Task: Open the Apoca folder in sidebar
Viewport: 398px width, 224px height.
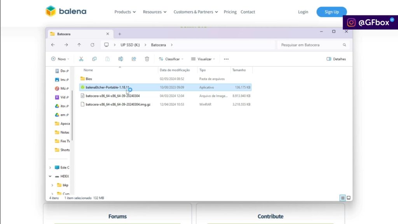Action: tap(62, 124)
